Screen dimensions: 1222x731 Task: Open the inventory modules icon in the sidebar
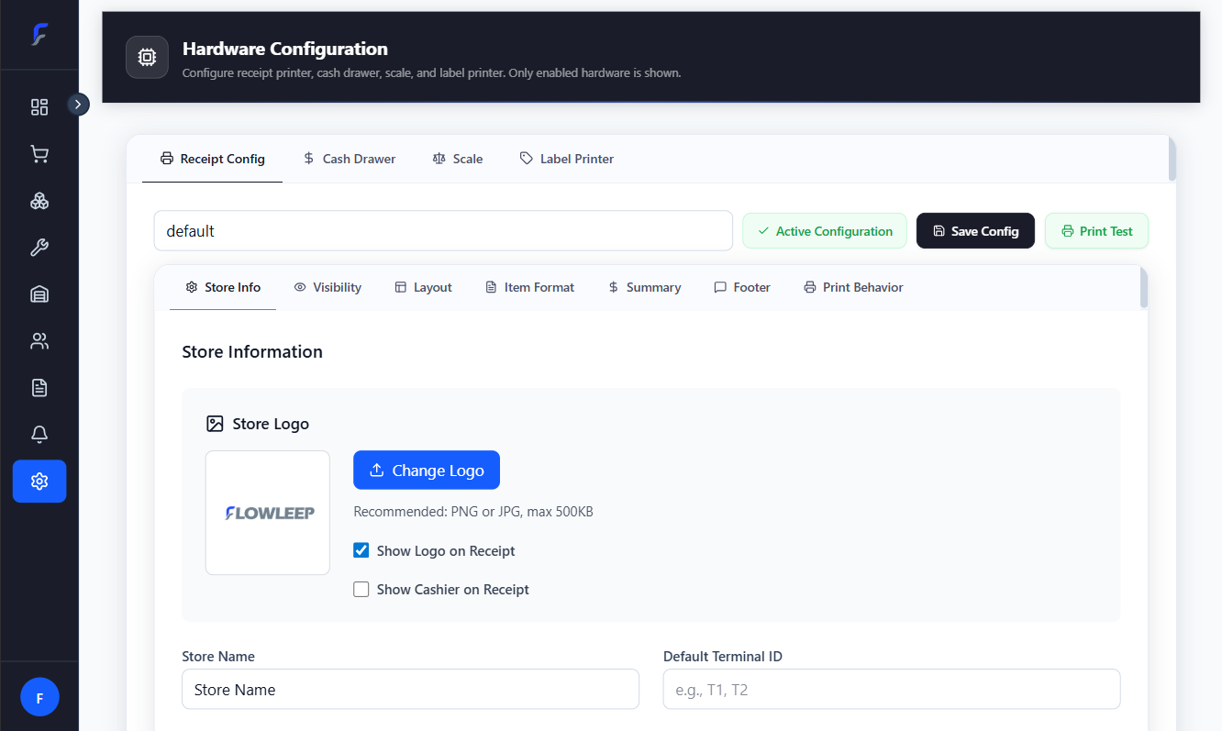point(39,200)
